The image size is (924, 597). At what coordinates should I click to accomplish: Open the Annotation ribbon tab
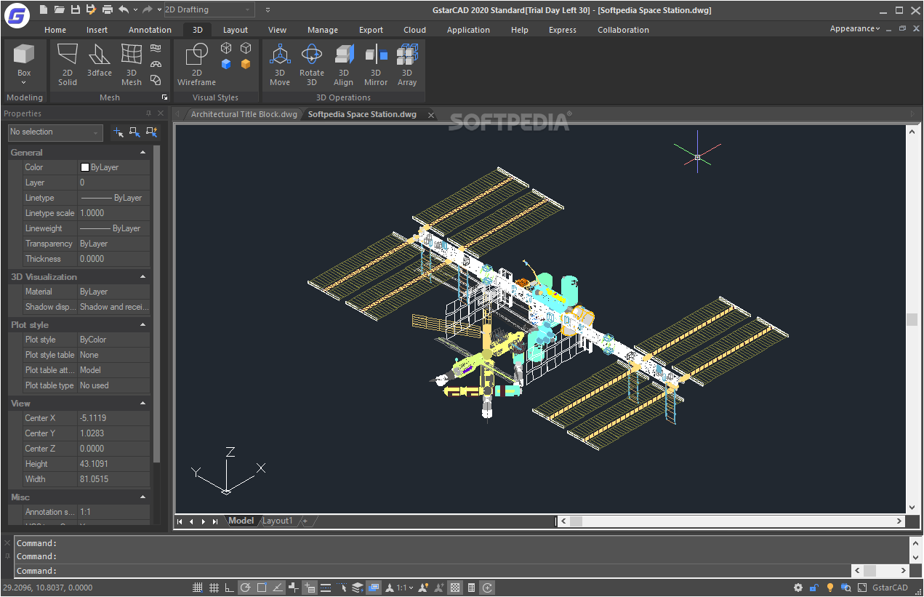[150, 30]
